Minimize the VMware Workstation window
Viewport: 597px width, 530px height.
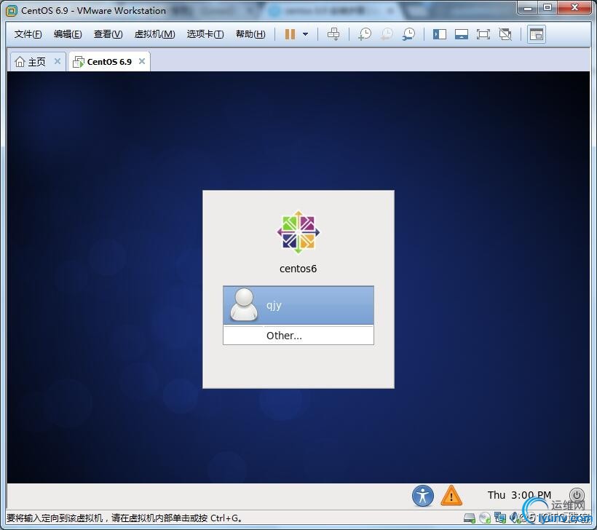coord(528,8)
